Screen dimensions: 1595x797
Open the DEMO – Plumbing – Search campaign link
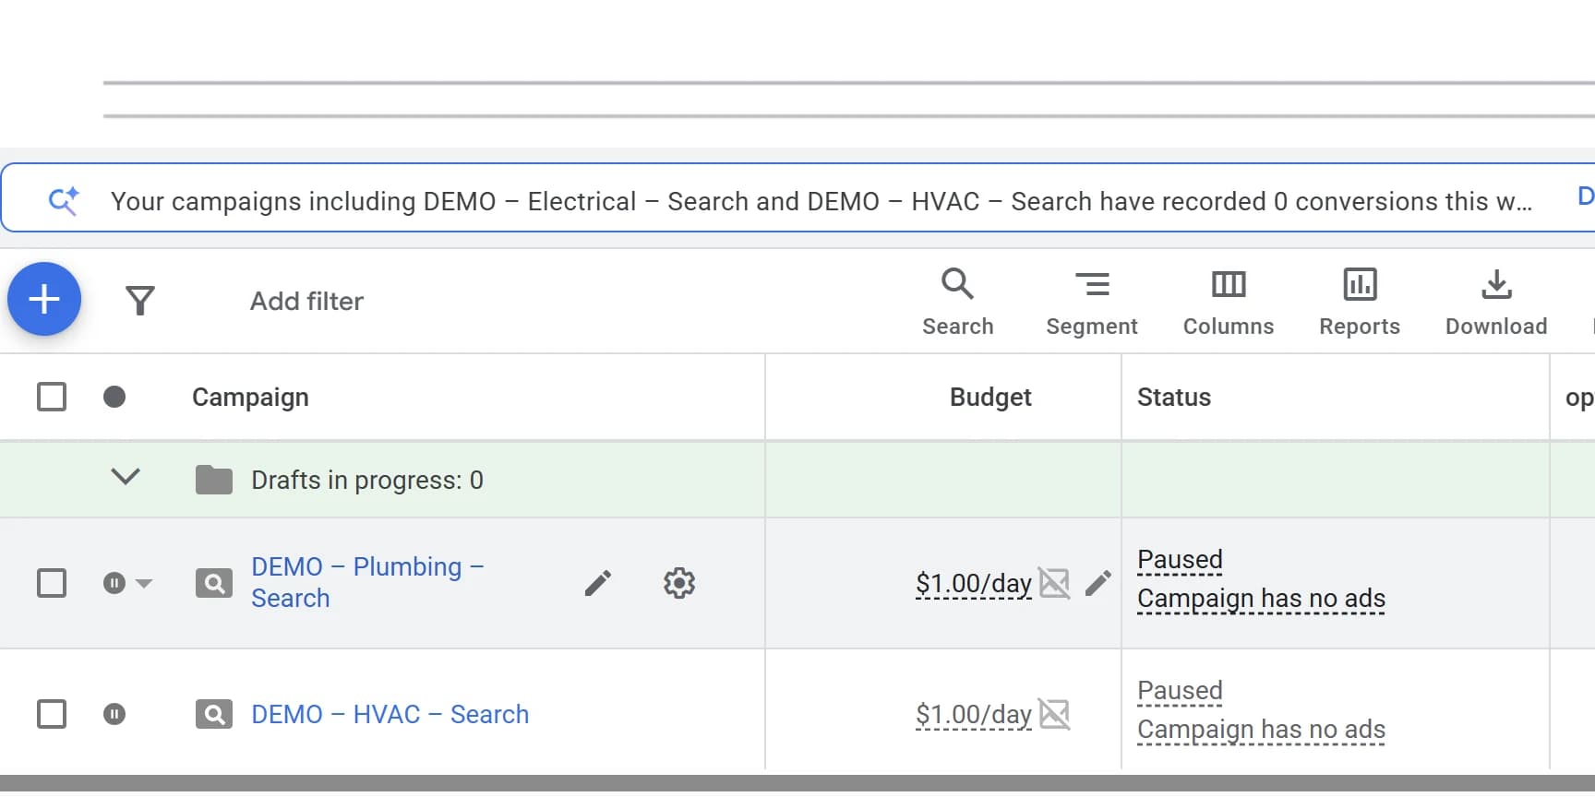click(x=367, y=582)
